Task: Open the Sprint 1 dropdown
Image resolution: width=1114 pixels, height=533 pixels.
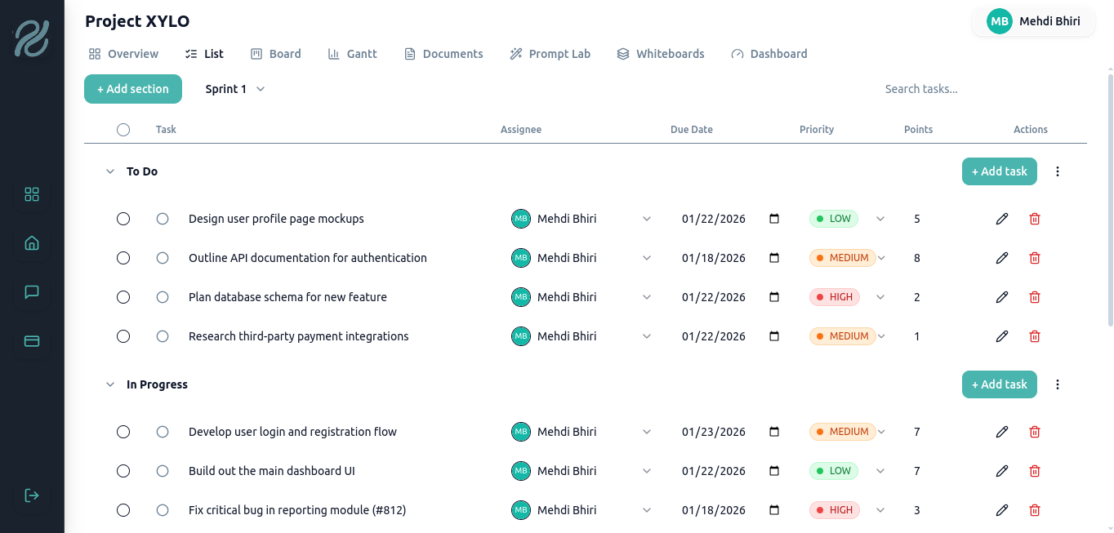Action: [x=235, y=89]
